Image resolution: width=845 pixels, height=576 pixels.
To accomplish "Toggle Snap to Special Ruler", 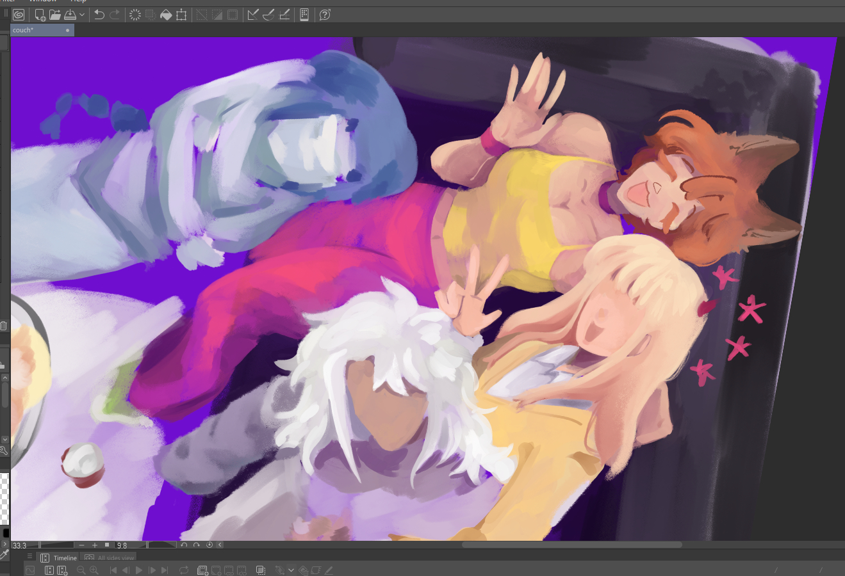I will (x=269, y=15).
